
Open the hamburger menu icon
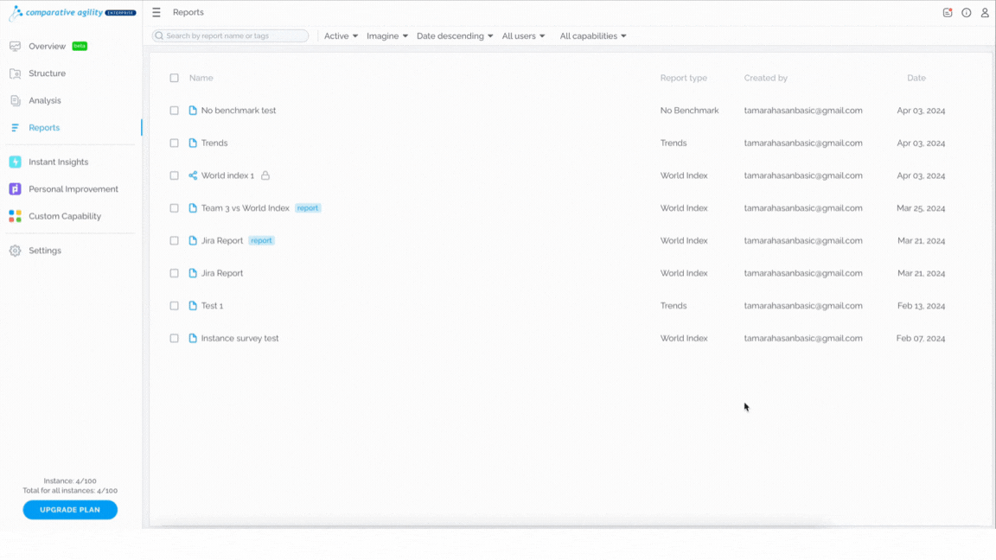point(156,12)
